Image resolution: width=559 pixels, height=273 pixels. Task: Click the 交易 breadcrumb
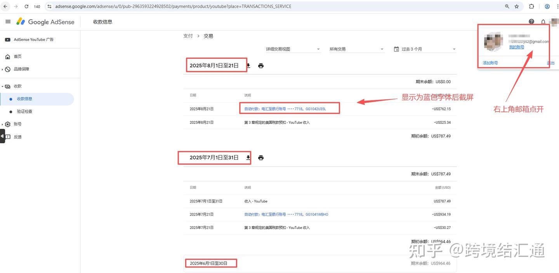point(208,36)
